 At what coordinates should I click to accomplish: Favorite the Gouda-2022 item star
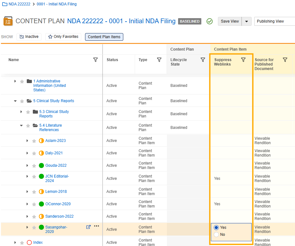[x=34, y=166]
